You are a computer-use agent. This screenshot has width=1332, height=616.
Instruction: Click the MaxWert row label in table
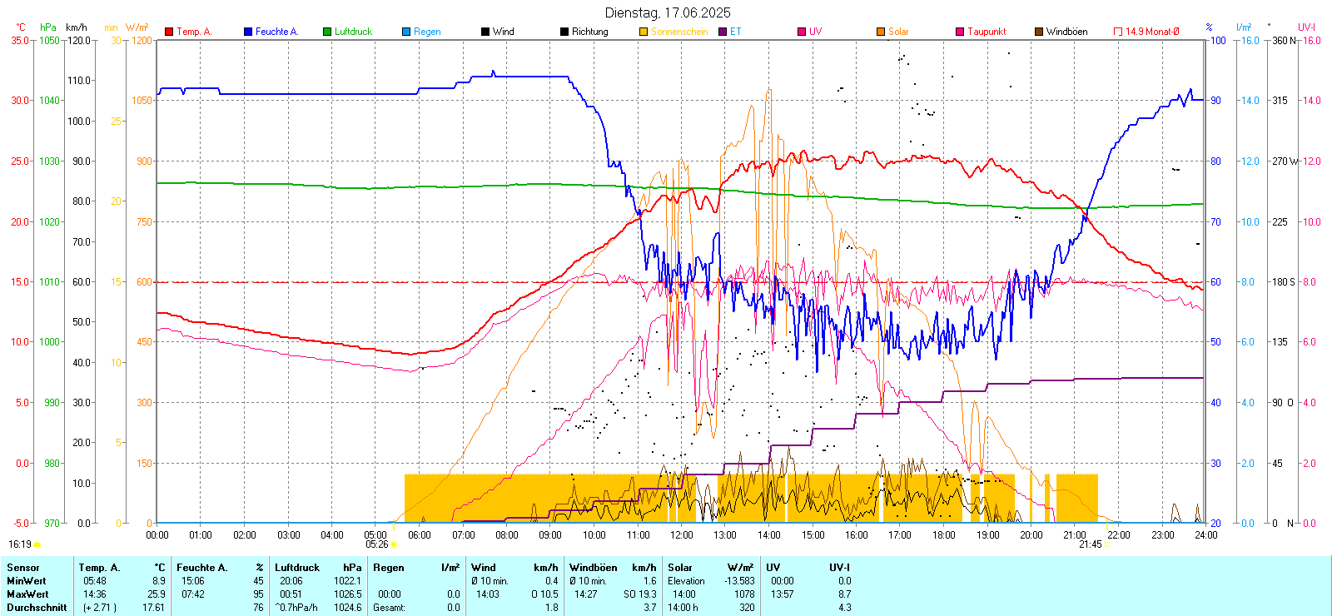(27, 594)
